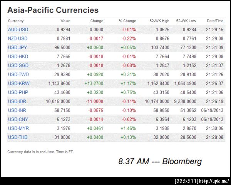The width and height of the screenshot is (231, 185).
Task: Sort by 52-WK High column header
Action: (x=160, y=21)
